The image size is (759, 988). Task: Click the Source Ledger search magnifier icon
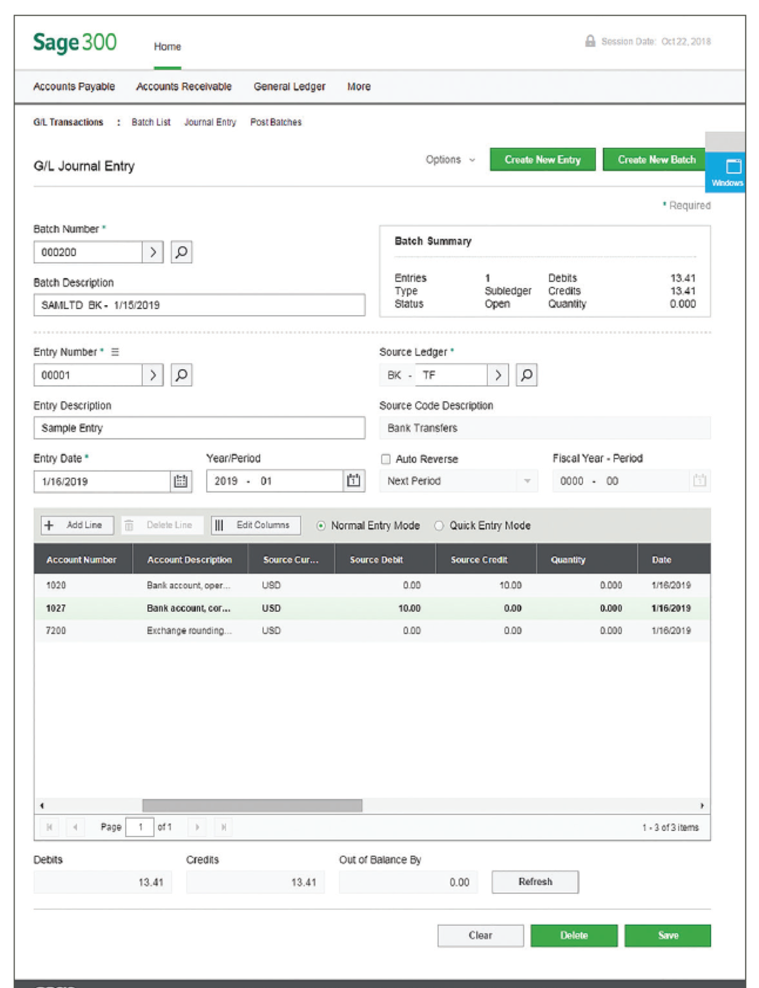click(526, 375)
